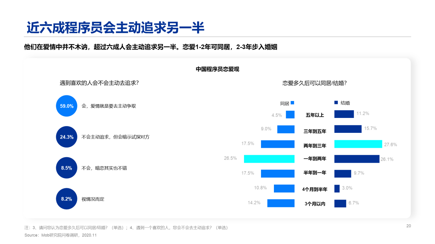Click the footnote beginning with 注:3、
The image size is (435, 244).
126,228
